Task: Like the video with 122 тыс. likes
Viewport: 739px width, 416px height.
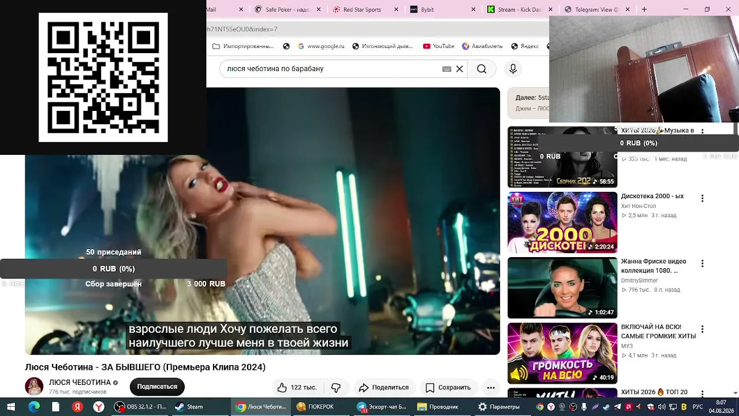Action: coord(297,387)
